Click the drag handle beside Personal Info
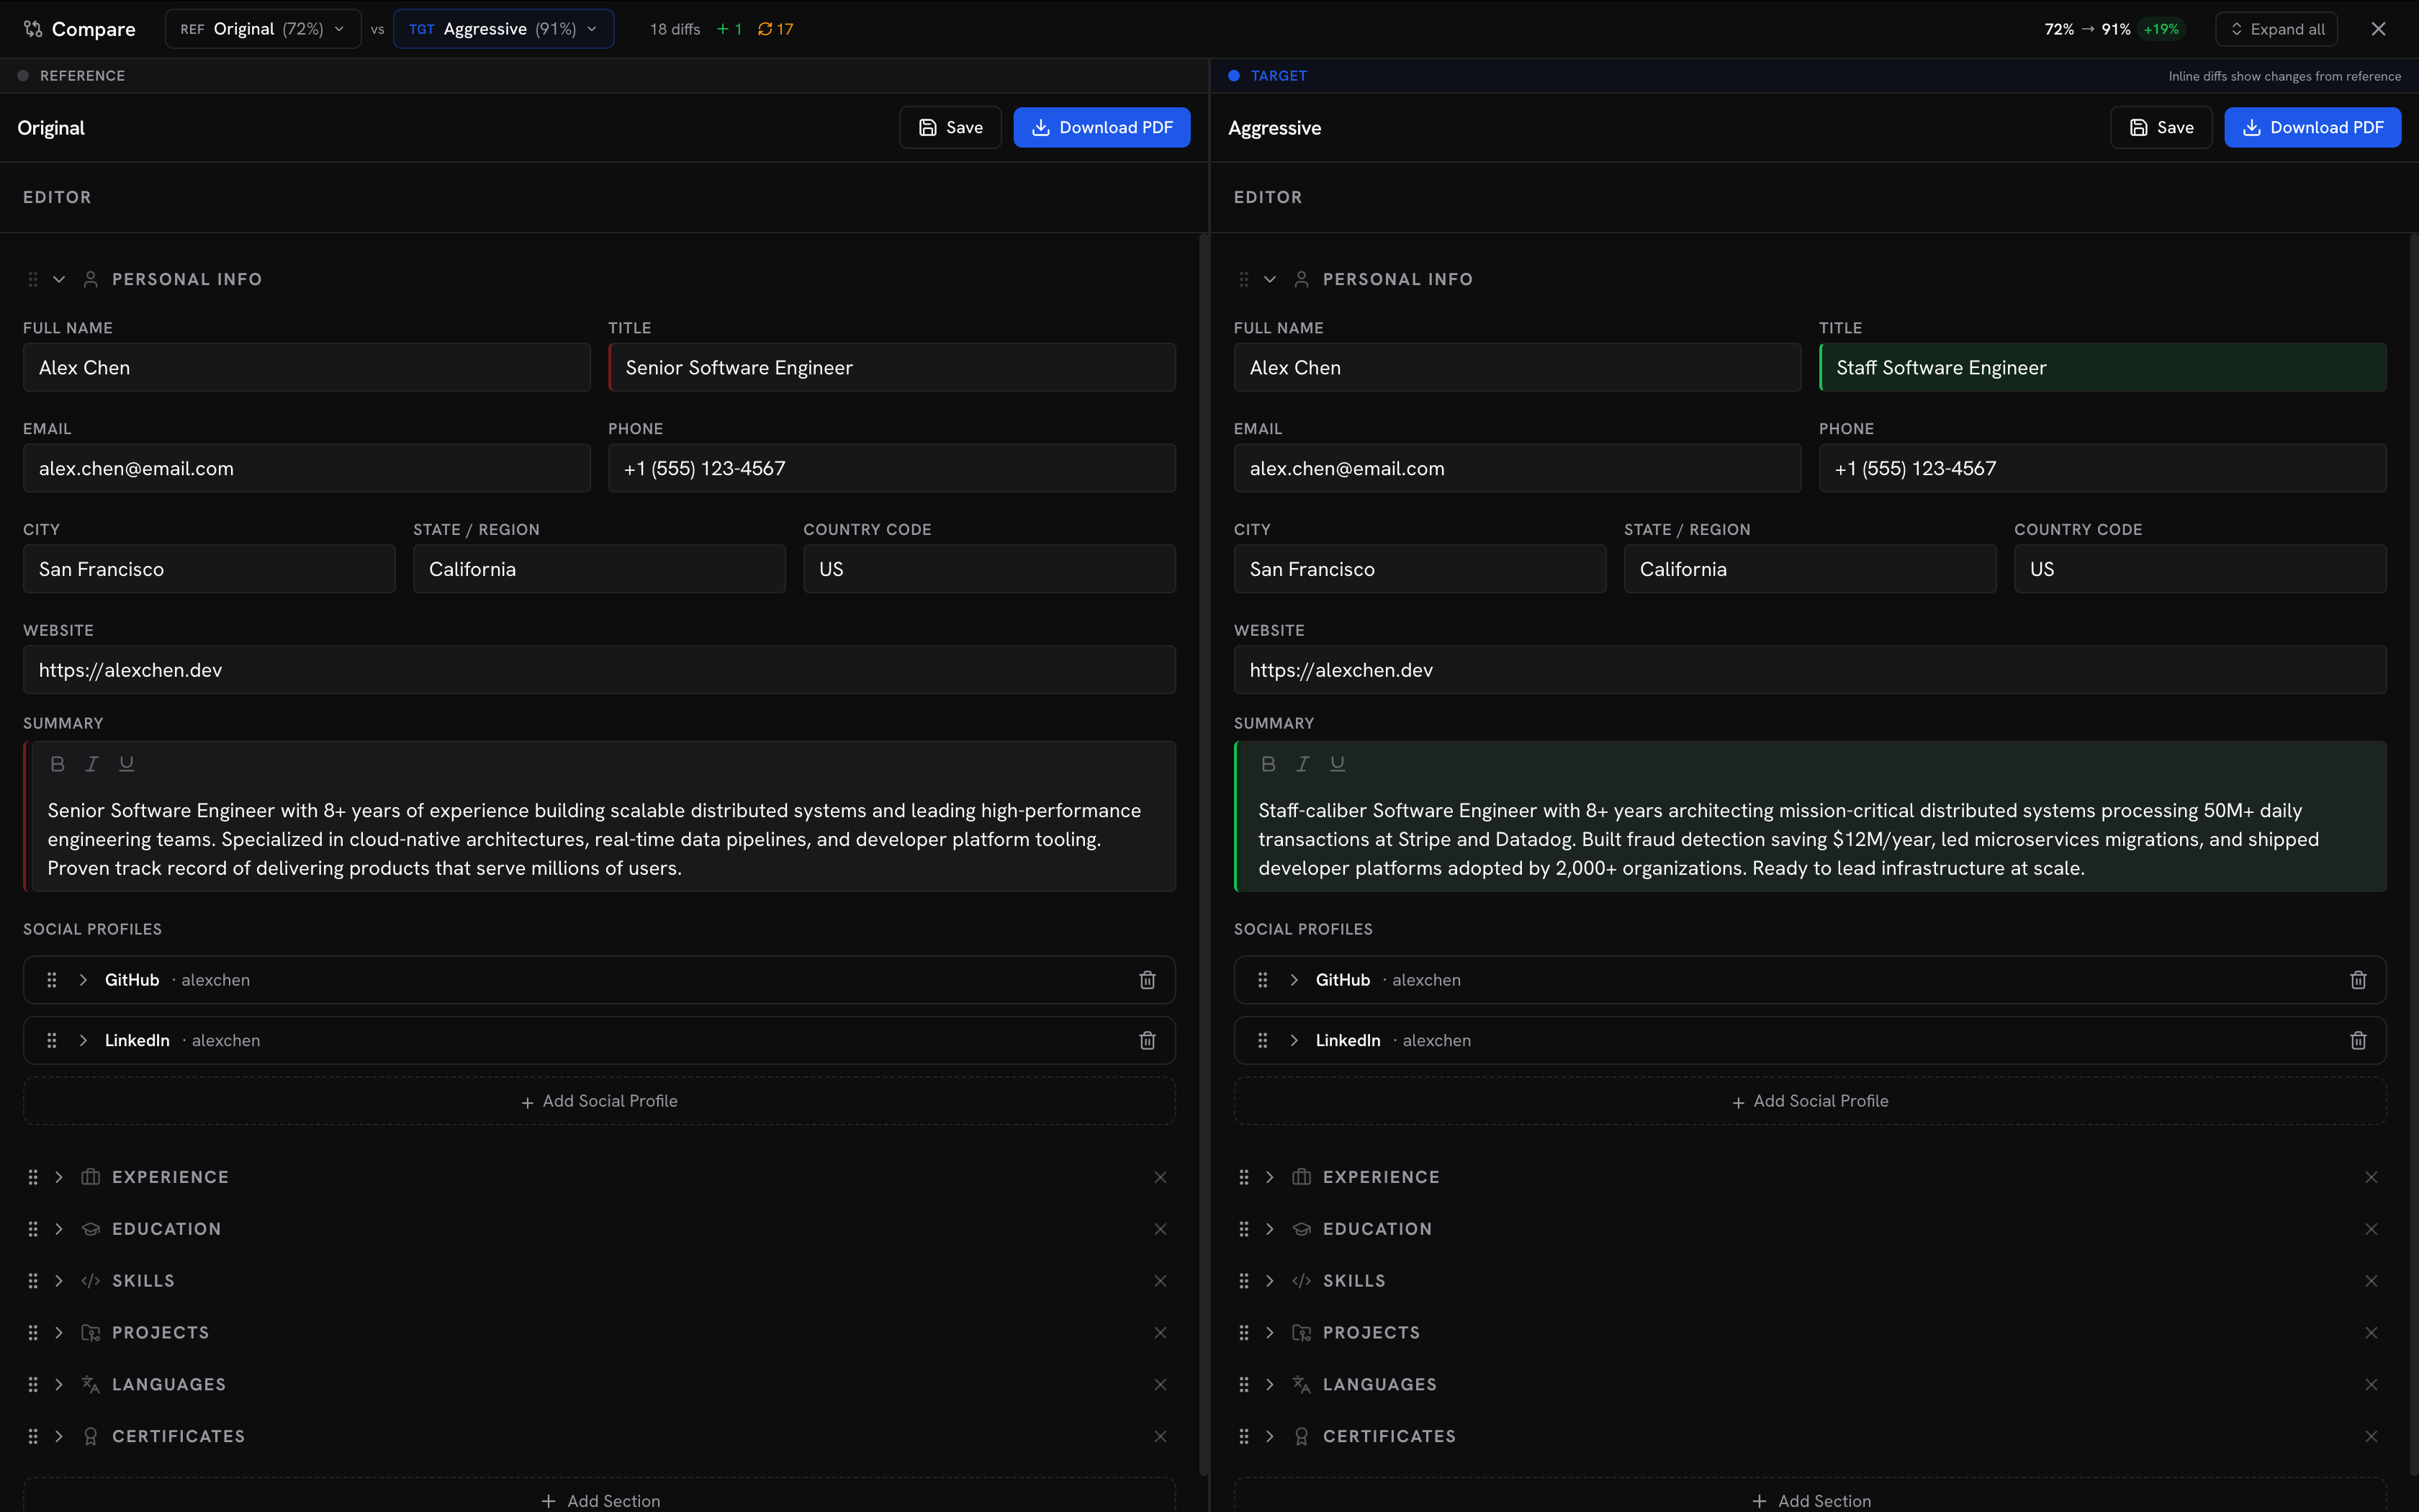This screenshot has height=1512, width=2419. tap(33, 279)
